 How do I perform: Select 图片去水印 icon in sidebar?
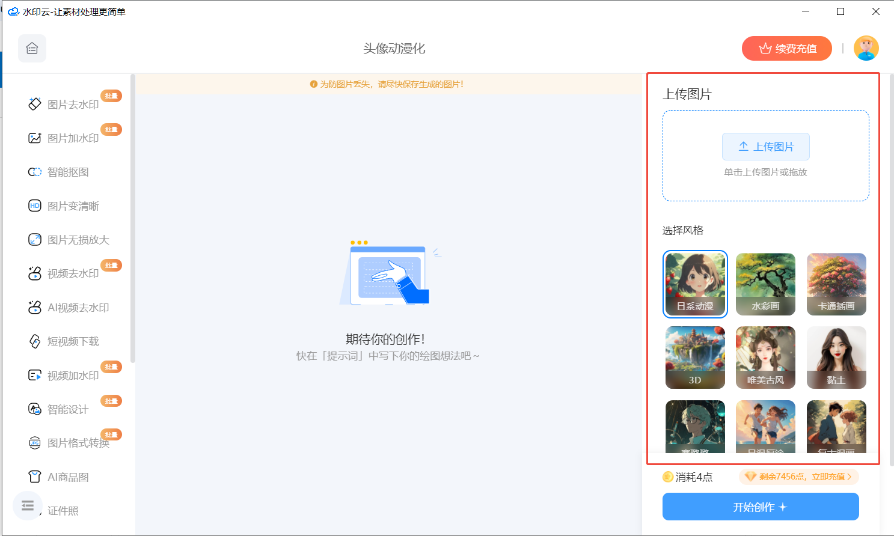(35, 104)
